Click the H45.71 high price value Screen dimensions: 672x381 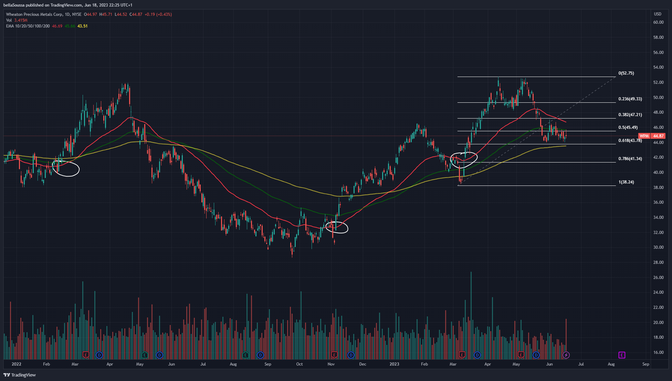[x=106, y=14]
